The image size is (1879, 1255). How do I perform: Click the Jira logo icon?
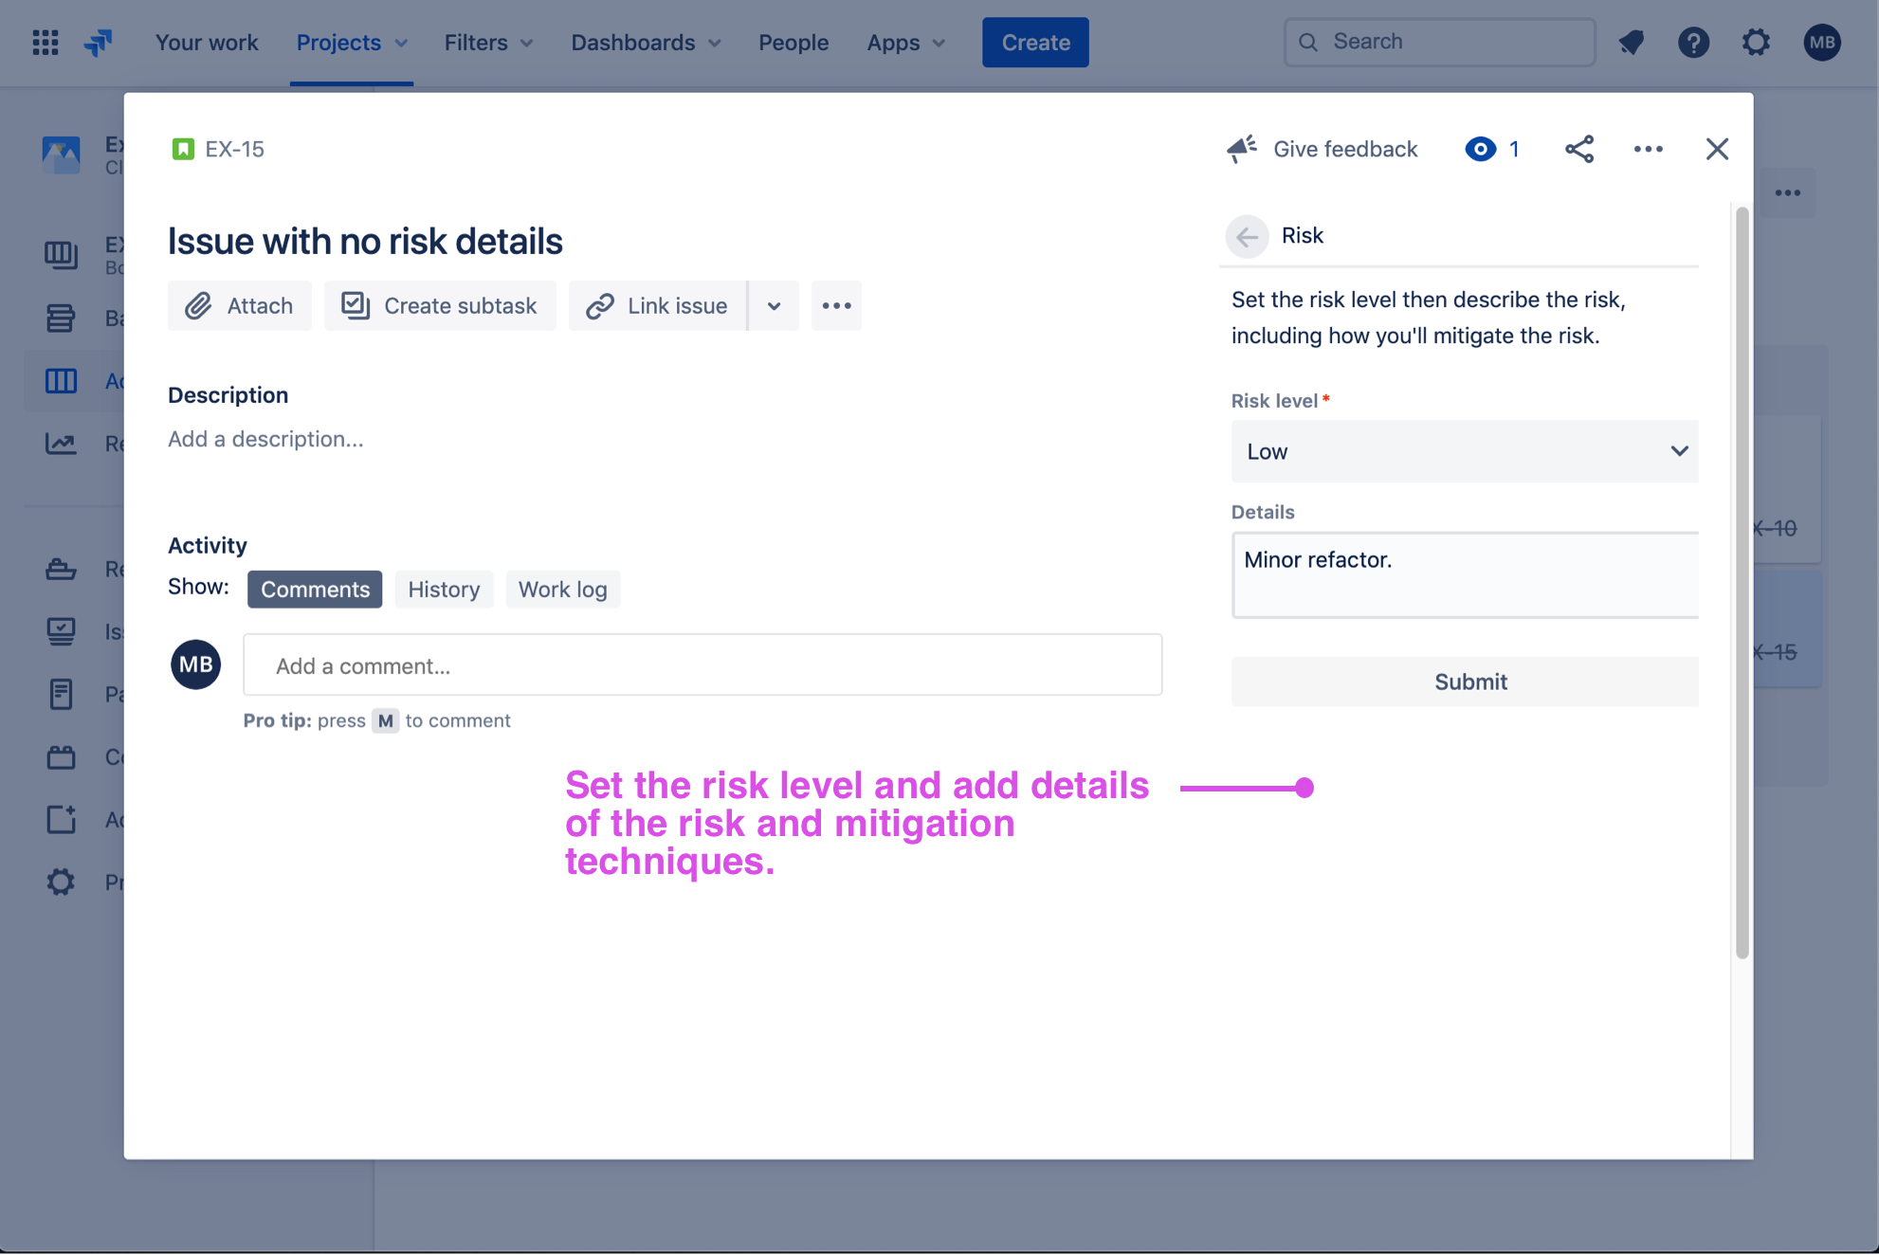[99, 43]
